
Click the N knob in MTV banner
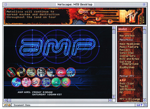point(85,18)
